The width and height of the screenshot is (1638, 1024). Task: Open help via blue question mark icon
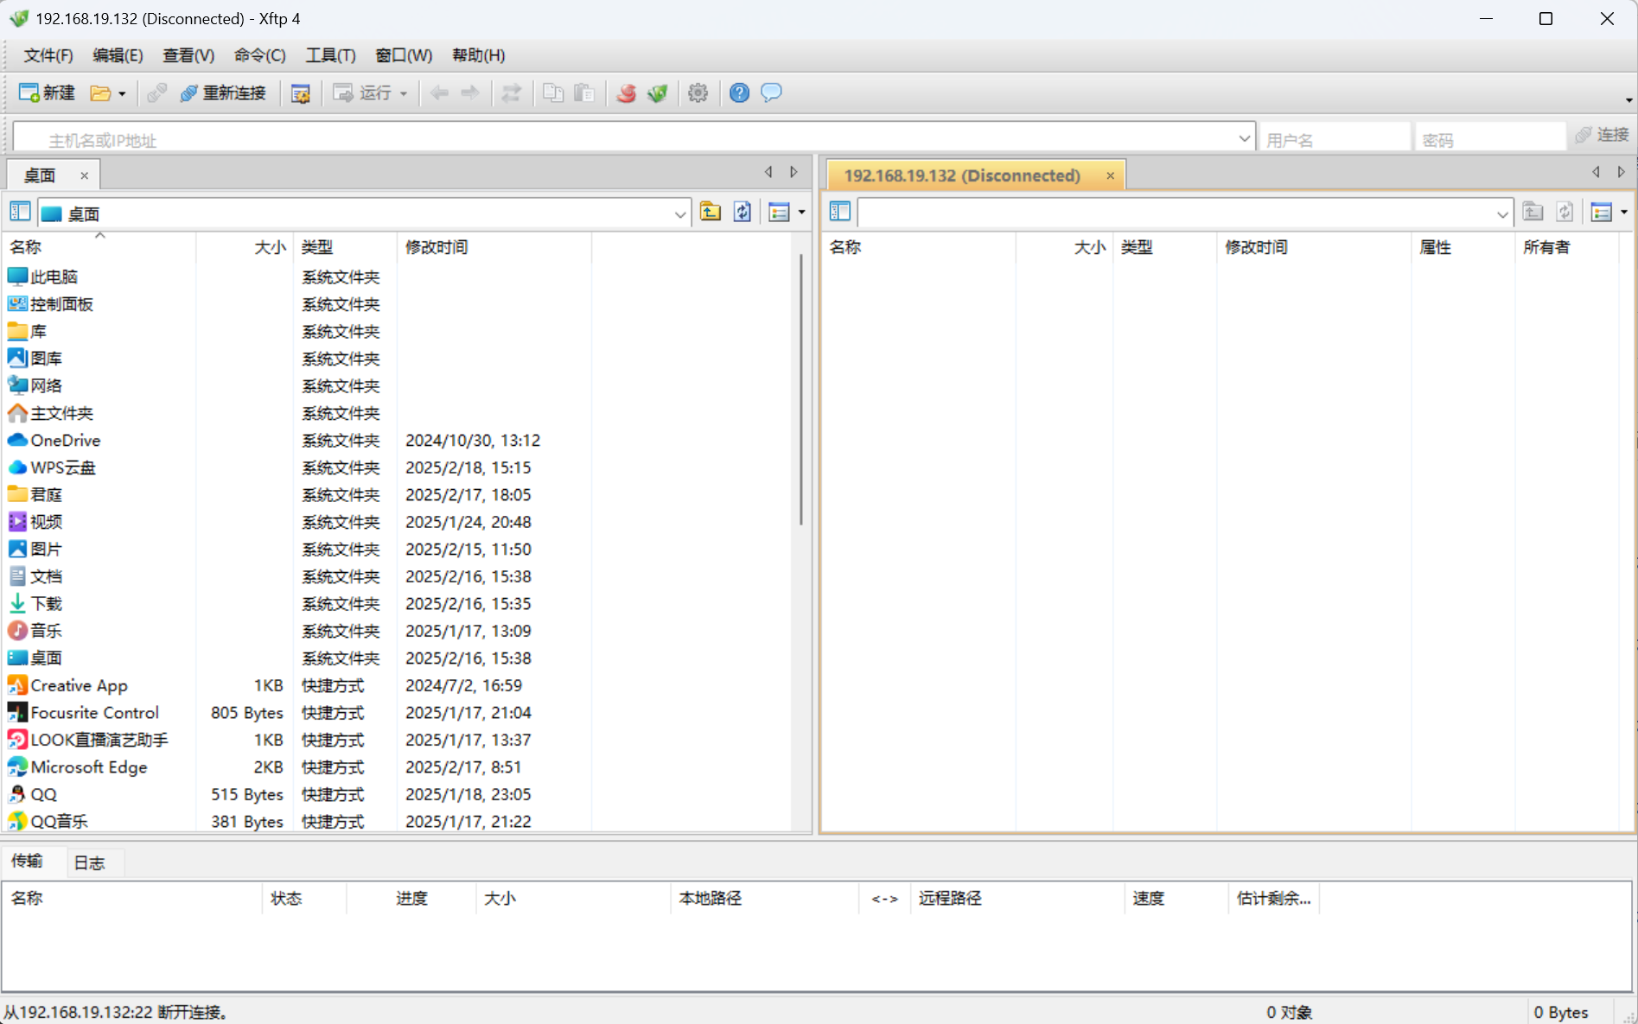point(739,92)
